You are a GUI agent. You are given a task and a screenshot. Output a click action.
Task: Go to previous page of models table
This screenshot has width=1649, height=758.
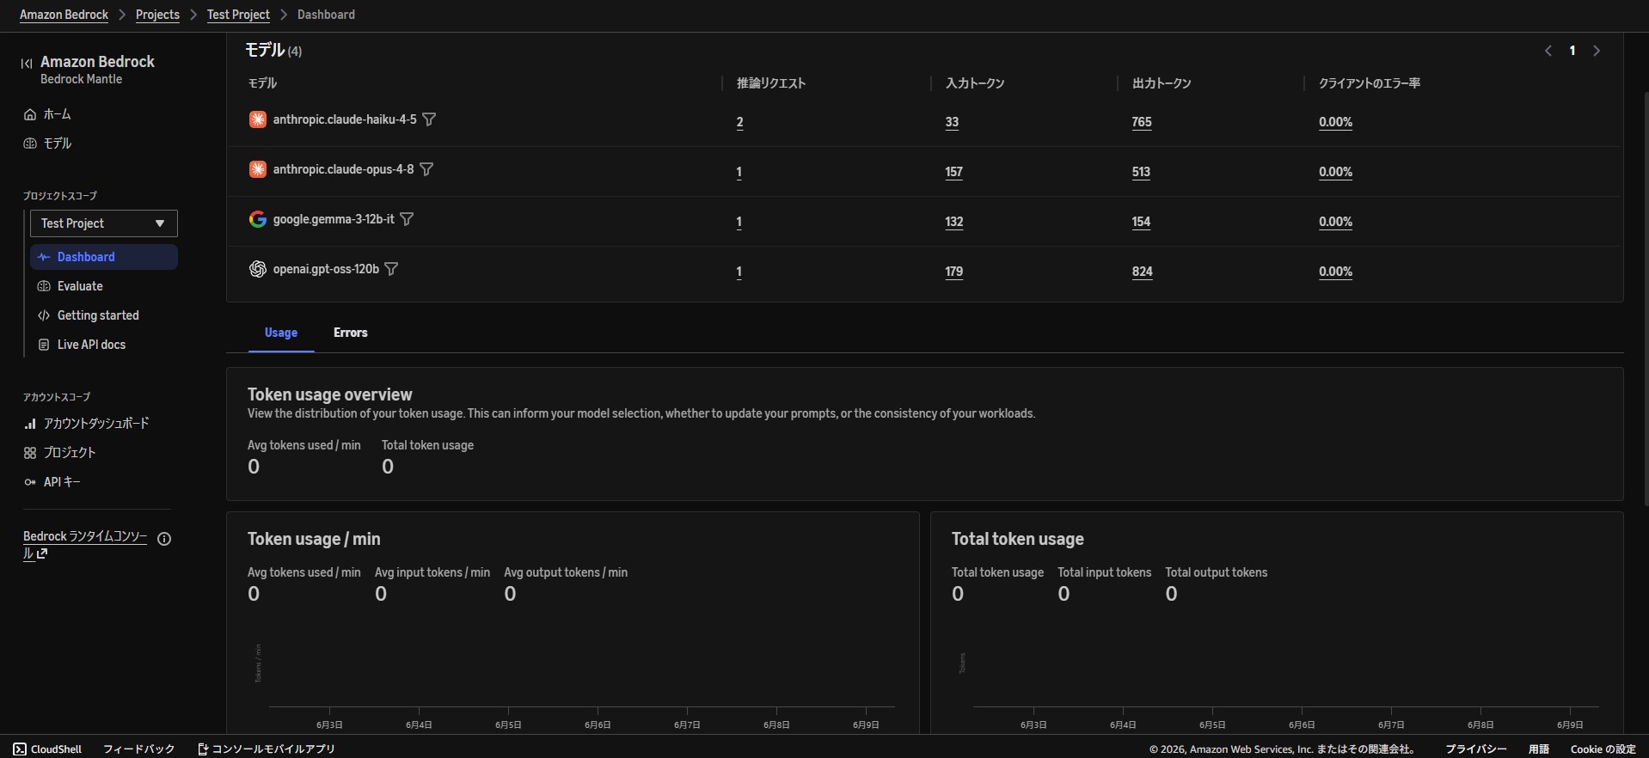coord(1548,51)
